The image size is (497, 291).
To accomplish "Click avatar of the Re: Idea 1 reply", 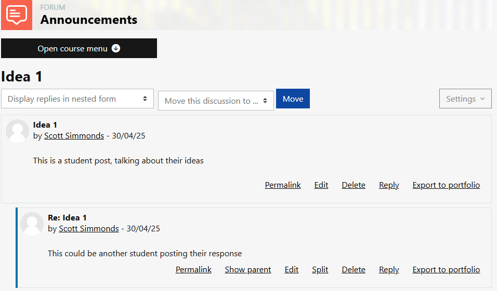I will [32, 224].
